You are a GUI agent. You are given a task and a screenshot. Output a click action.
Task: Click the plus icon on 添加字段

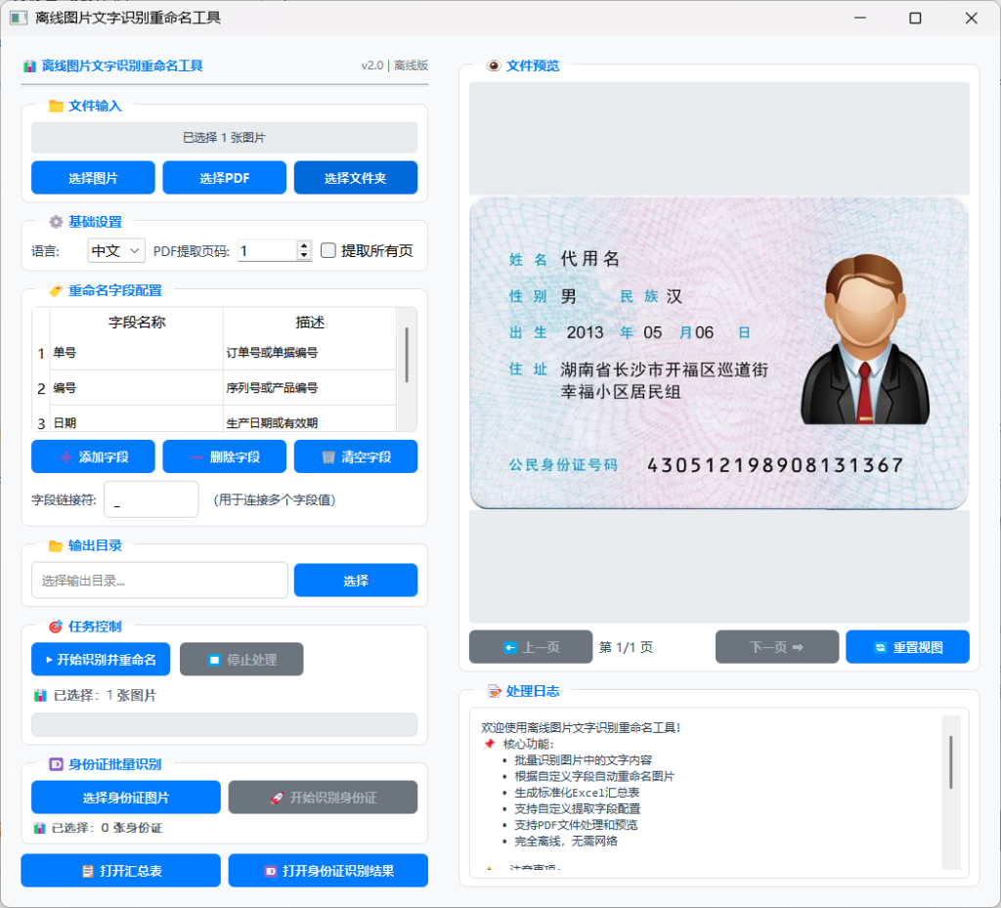(65, 456)
